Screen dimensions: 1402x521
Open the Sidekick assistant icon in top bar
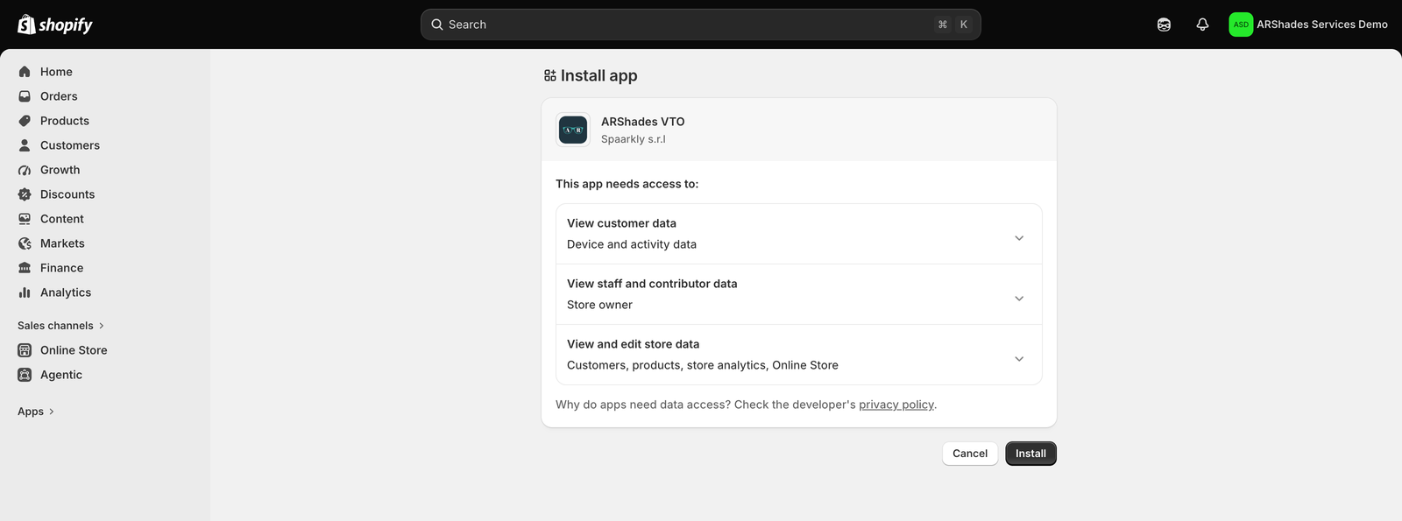click(x=1164, y=25)
